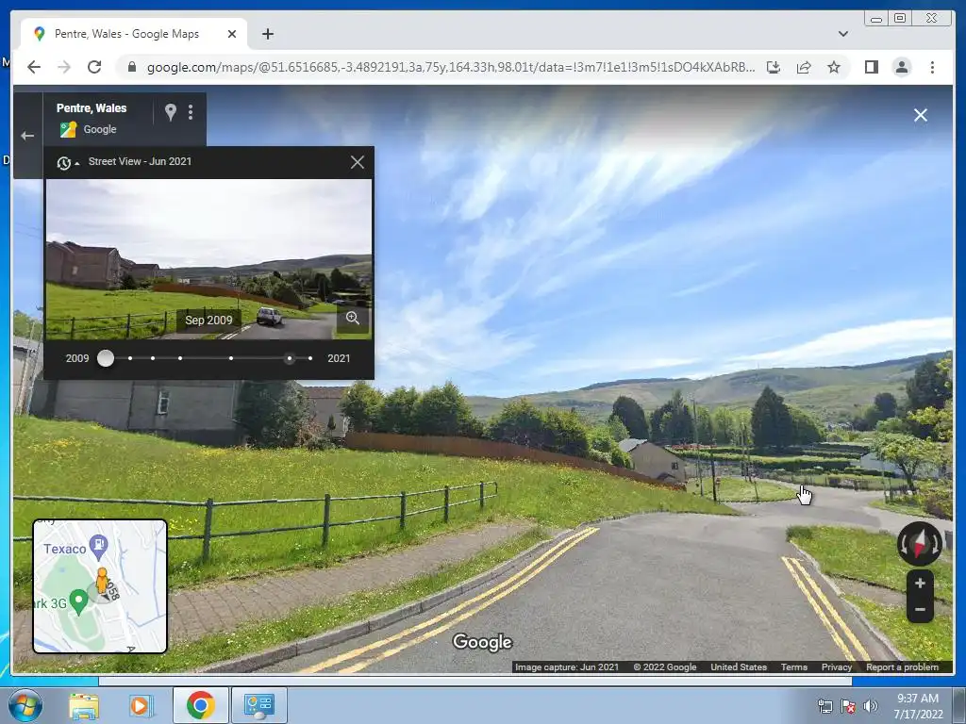Open the Chrome profile avatar

901,67
